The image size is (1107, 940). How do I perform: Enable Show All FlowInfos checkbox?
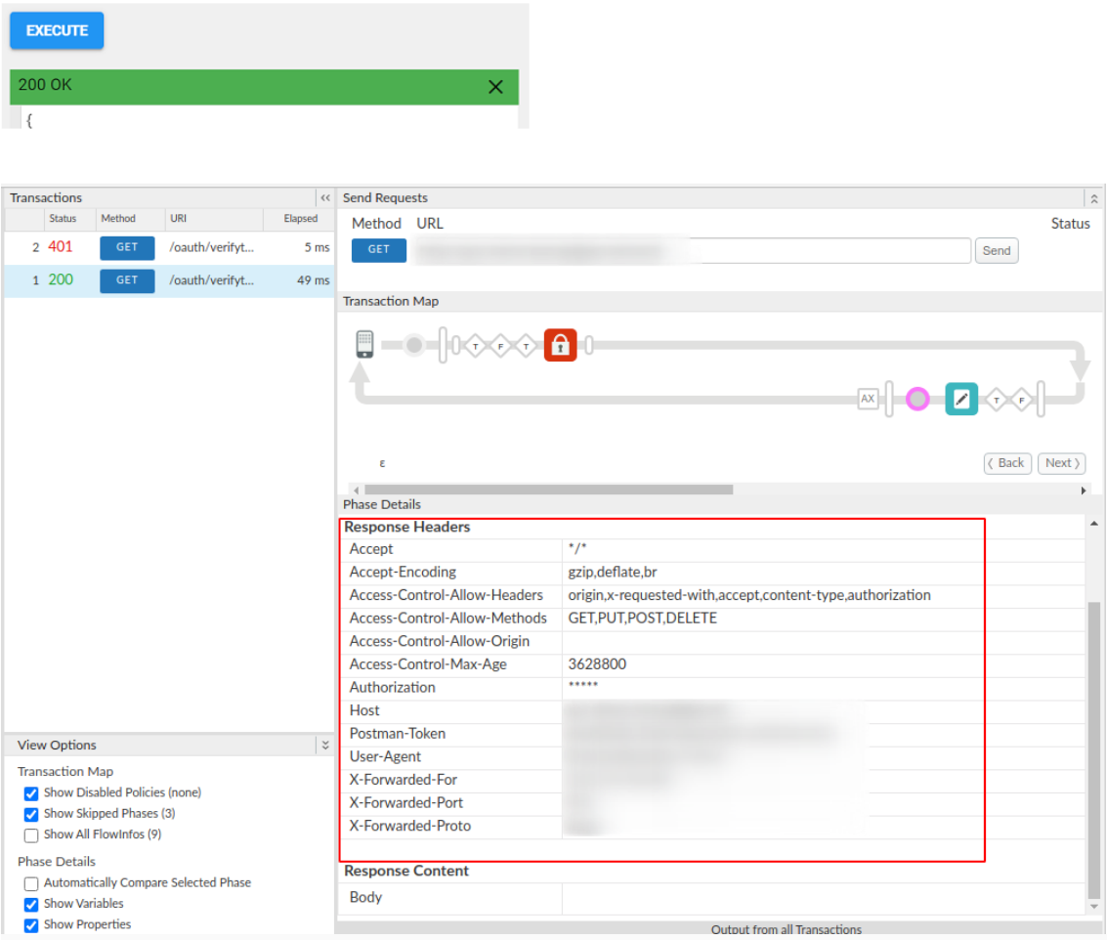31,835
